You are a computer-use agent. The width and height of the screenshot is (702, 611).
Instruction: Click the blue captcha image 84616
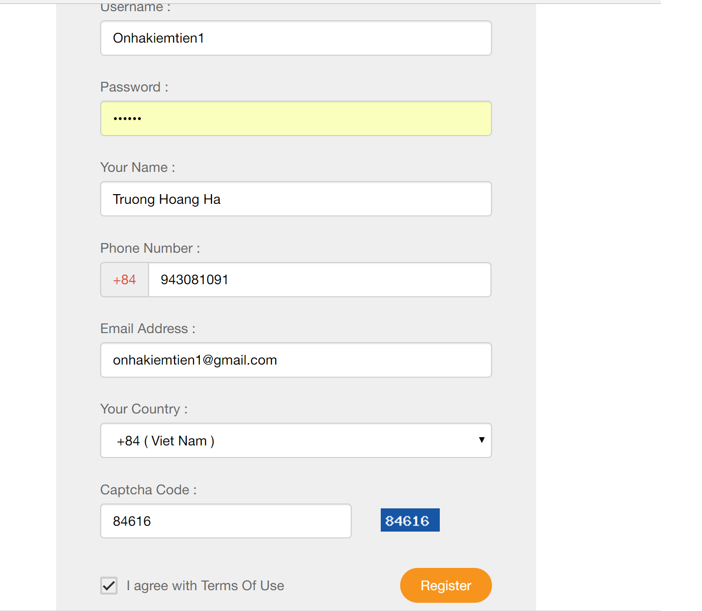pos(410,520)
